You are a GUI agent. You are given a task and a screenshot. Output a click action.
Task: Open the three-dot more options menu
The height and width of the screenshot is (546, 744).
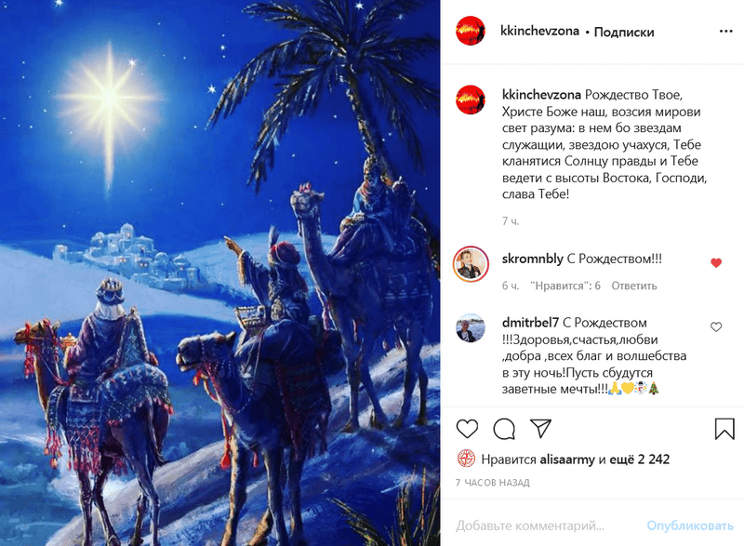coord(726,32)
